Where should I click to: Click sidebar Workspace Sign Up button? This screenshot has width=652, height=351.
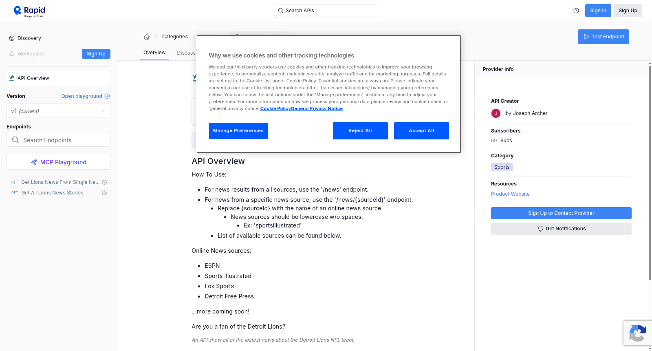(96, 54)
